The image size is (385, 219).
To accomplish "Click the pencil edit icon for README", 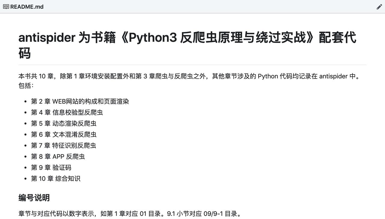I will click(379, 7).
